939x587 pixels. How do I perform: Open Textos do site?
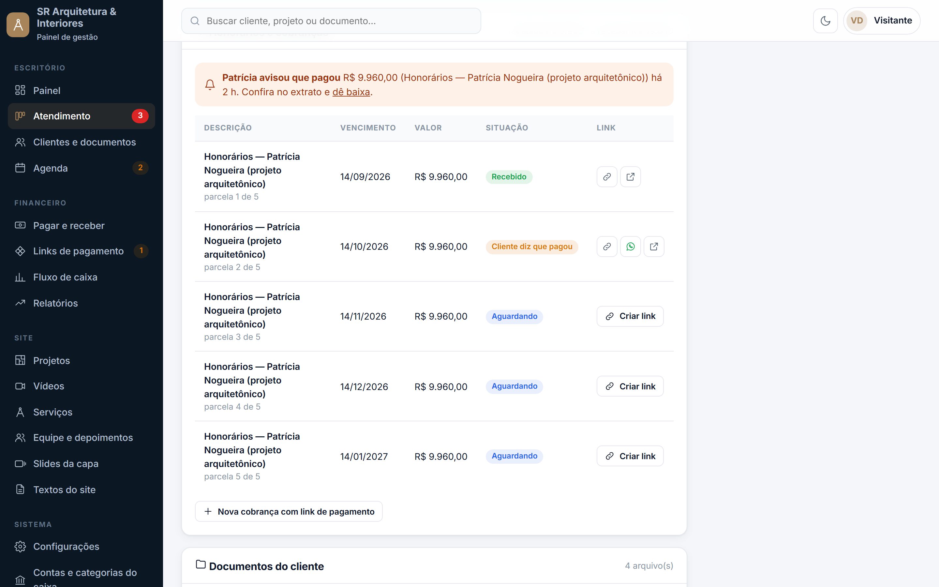pos(82,490)
